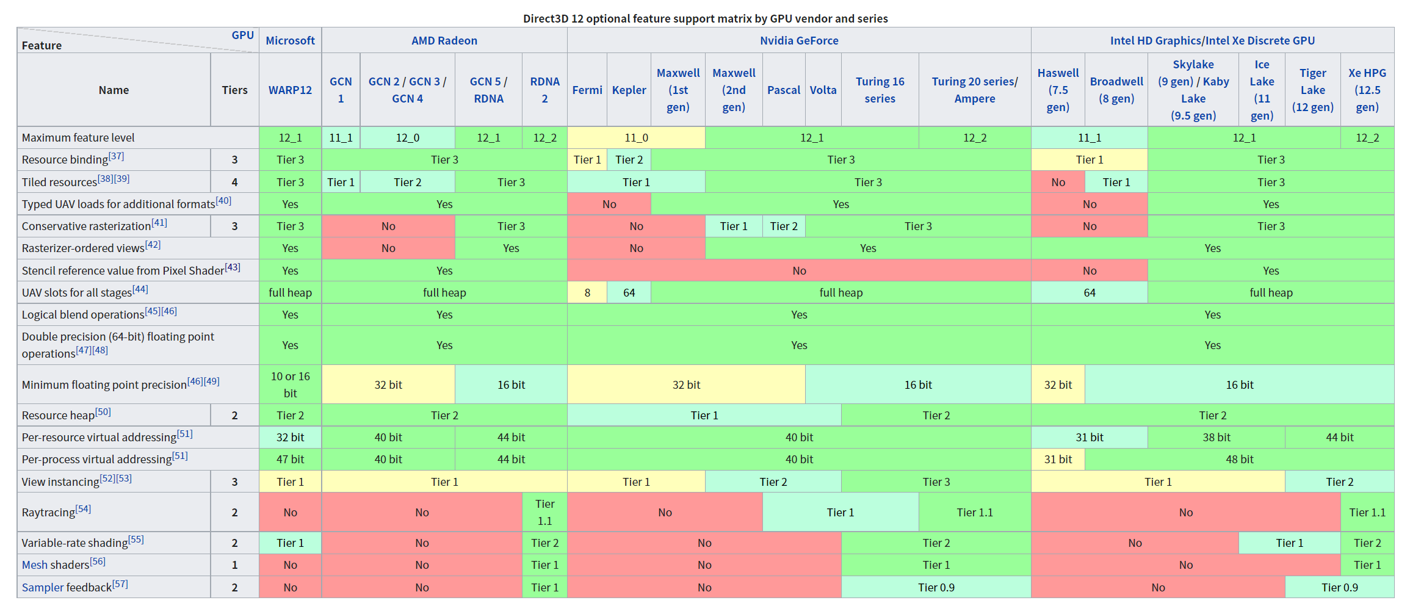Open citation [38] beside Tiled resources

106,179
